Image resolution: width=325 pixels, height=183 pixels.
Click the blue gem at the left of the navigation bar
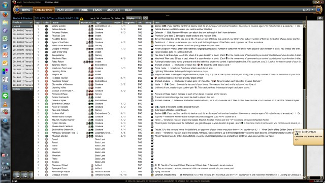[17, 10]
